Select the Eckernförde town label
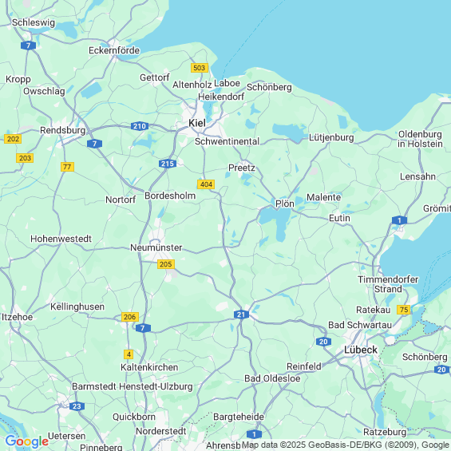 pyautogui.click(x=114, y=50)
